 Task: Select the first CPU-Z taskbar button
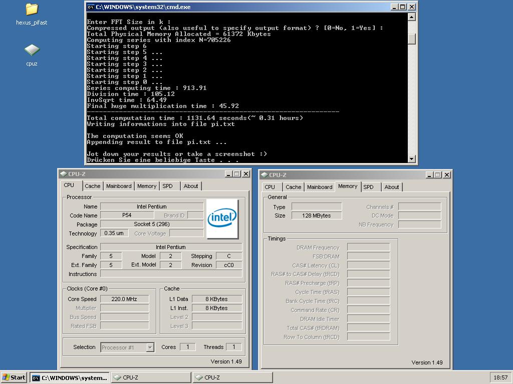151,378
